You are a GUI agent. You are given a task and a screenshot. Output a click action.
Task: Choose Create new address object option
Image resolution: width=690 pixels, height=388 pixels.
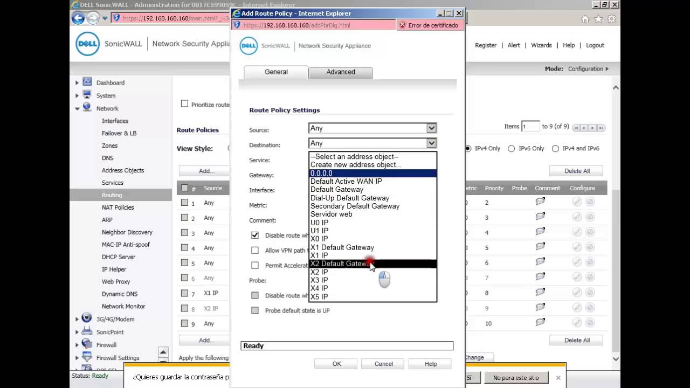[x=372, y=165]
